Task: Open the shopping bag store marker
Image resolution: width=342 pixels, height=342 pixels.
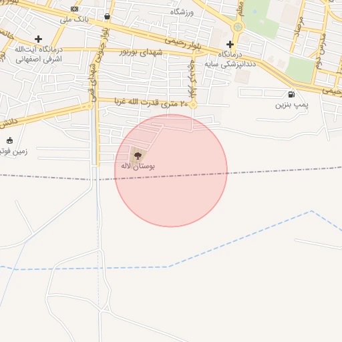Action: click(x=107, y=16)
